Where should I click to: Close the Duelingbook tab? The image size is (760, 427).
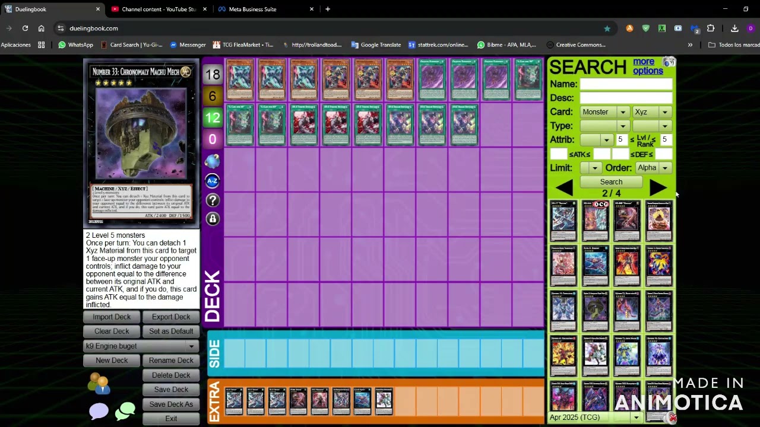coord(98,9)
